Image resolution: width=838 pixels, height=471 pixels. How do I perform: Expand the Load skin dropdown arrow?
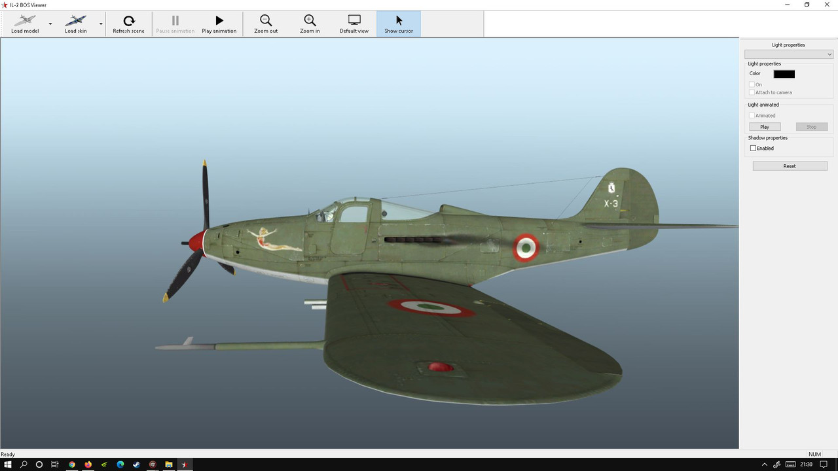click(101, 24)
